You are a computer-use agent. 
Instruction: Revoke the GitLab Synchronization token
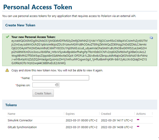pos(138,126)
